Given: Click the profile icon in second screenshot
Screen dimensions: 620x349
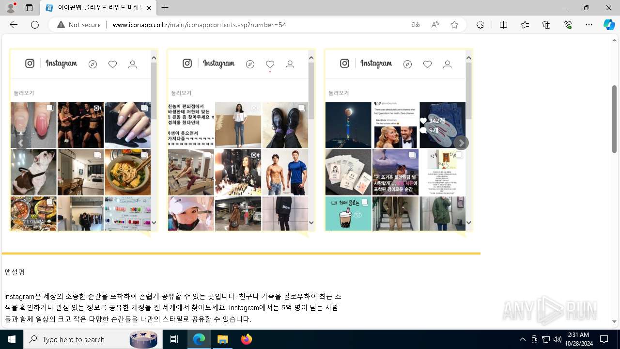Looking at the screenshot, I should (290, 64).
